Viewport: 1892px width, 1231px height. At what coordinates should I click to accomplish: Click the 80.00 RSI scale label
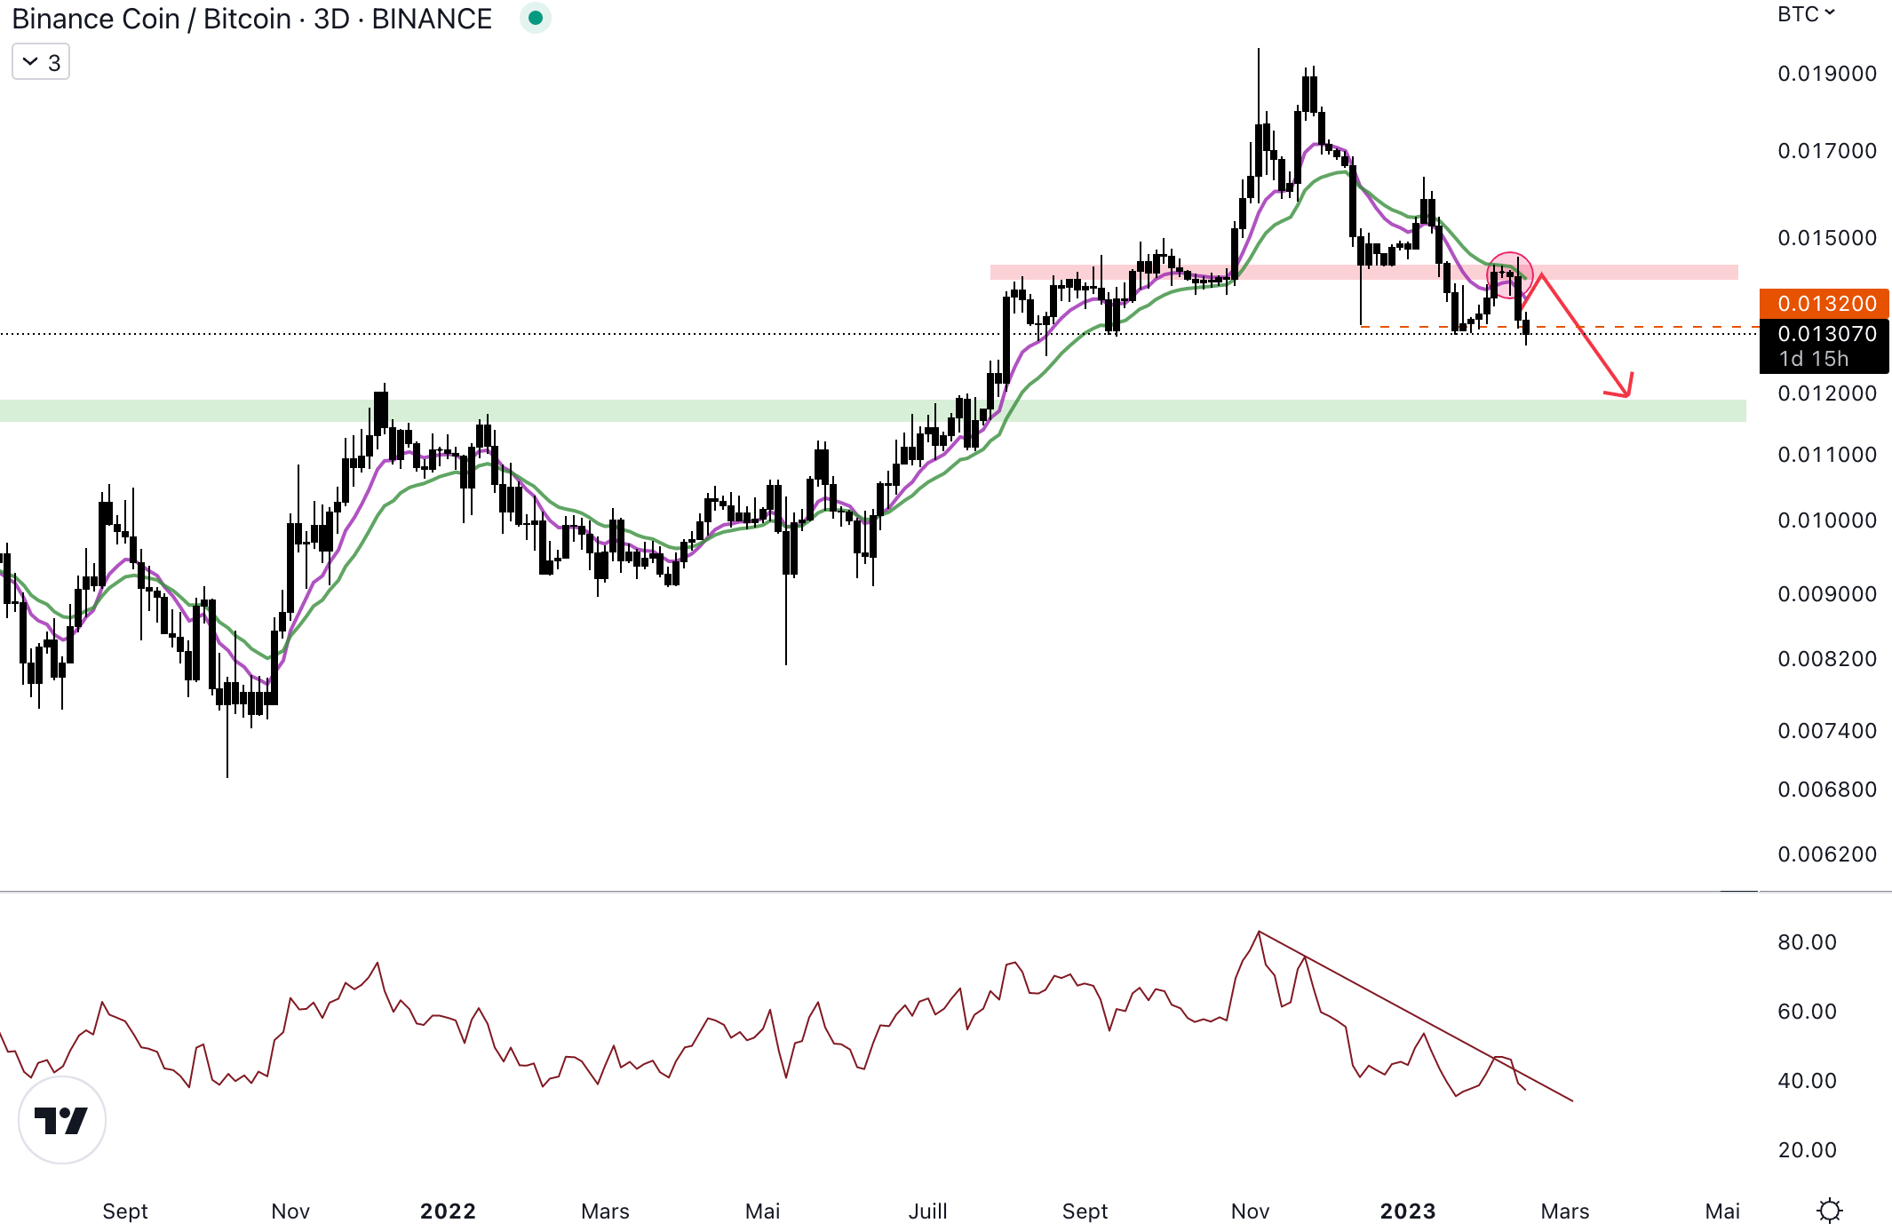1807,941
